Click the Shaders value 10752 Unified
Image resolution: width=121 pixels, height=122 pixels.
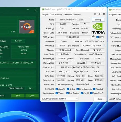click(65, 50)
